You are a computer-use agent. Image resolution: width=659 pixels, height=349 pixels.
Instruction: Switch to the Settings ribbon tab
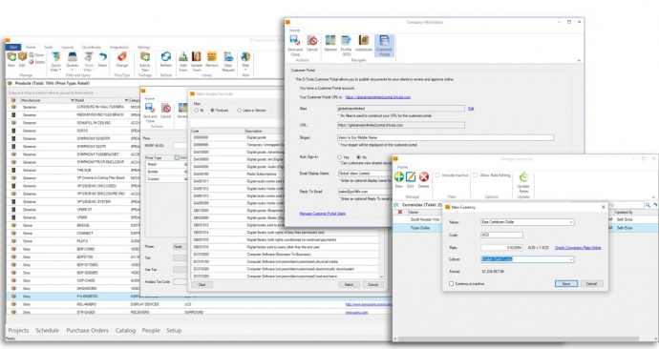(x=143, y=47)
